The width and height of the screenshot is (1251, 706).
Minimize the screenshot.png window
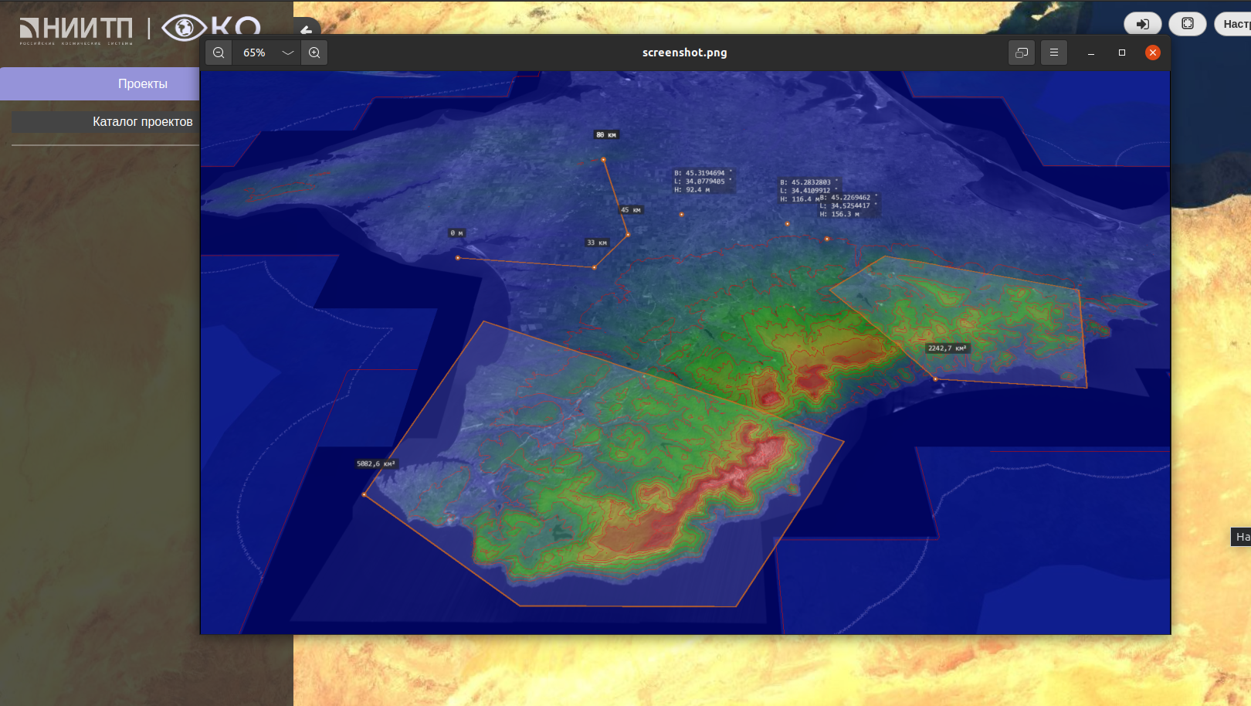[x=1091, y=53]
